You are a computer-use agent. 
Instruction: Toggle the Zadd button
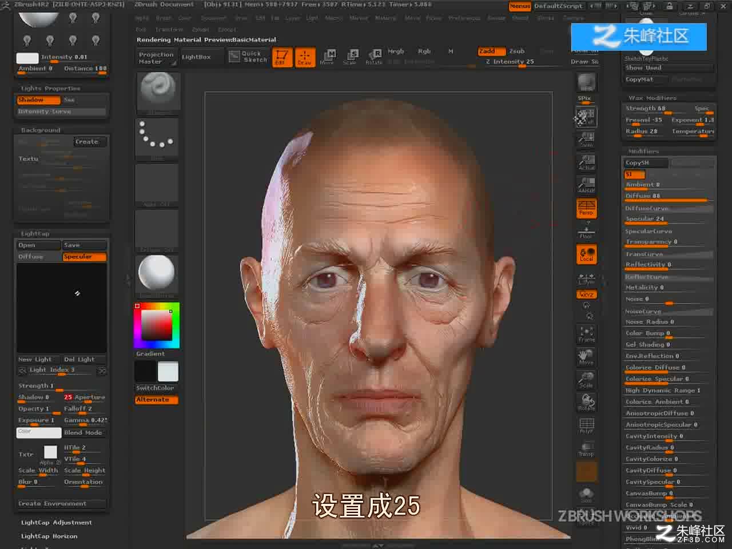(491, 51)
